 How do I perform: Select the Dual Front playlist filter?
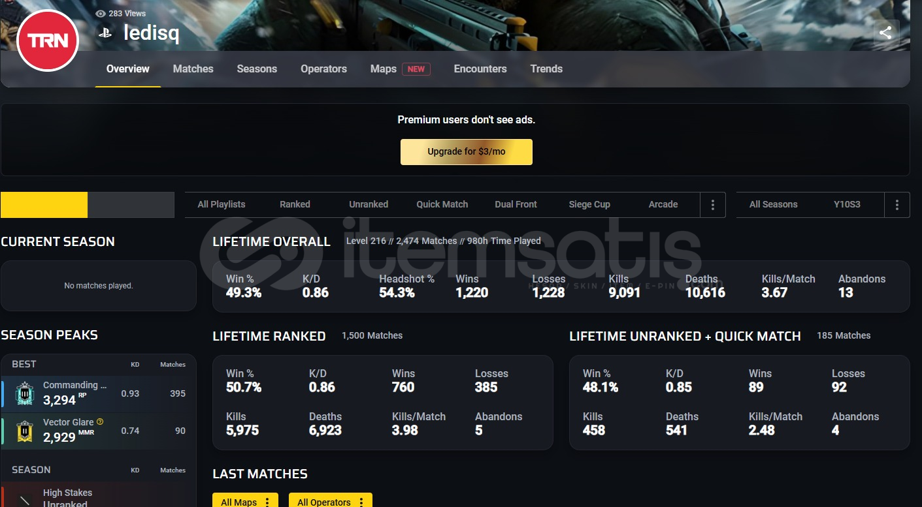516,205
